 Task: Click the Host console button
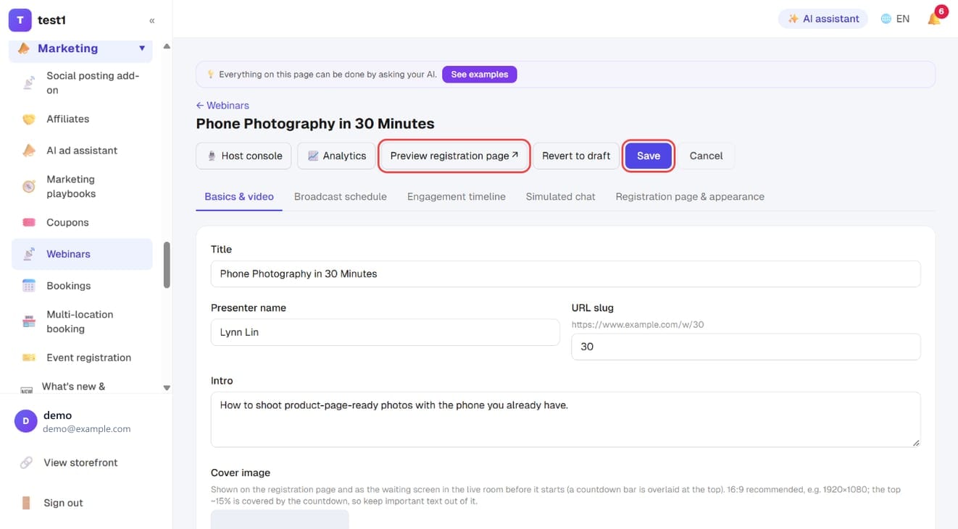click(x=243, y=156)
